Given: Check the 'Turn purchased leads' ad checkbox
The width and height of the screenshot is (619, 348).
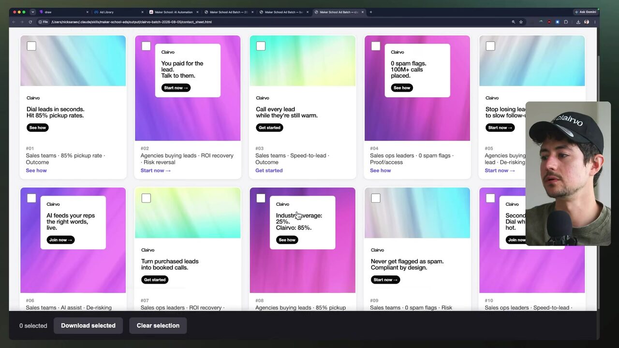Looking at the screenshot, I should click(146, 198).
